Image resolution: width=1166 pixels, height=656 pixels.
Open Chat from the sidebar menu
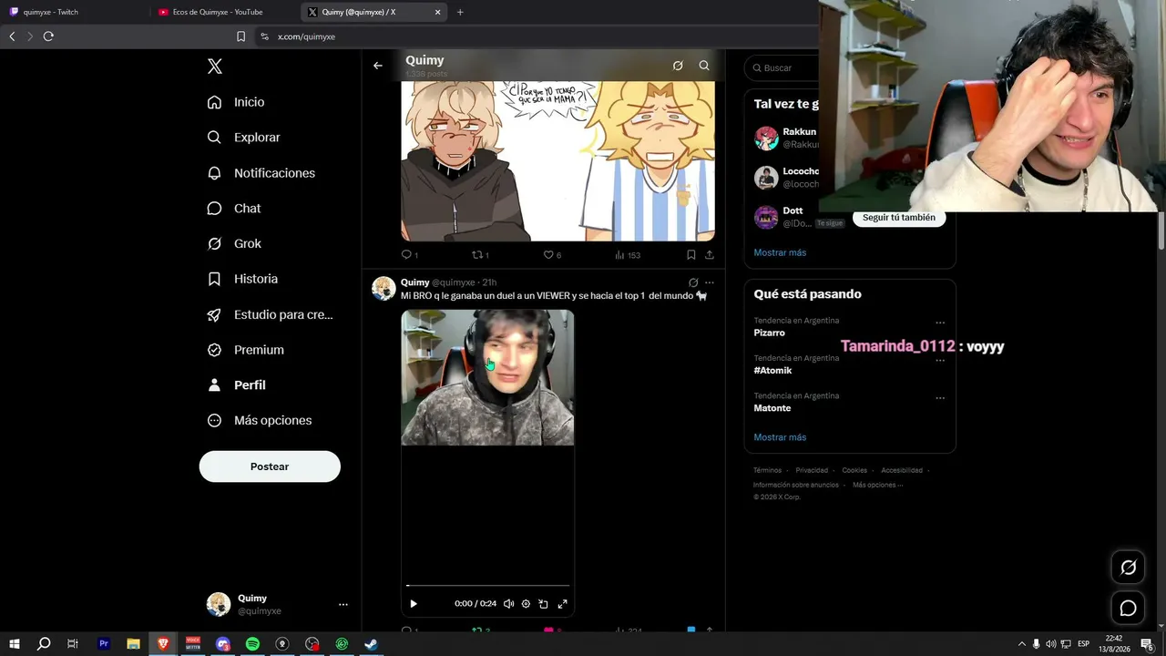(234, 209)
